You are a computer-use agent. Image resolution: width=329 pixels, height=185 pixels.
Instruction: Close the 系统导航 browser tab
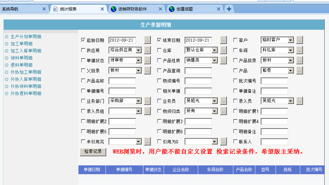click(44, 9)
